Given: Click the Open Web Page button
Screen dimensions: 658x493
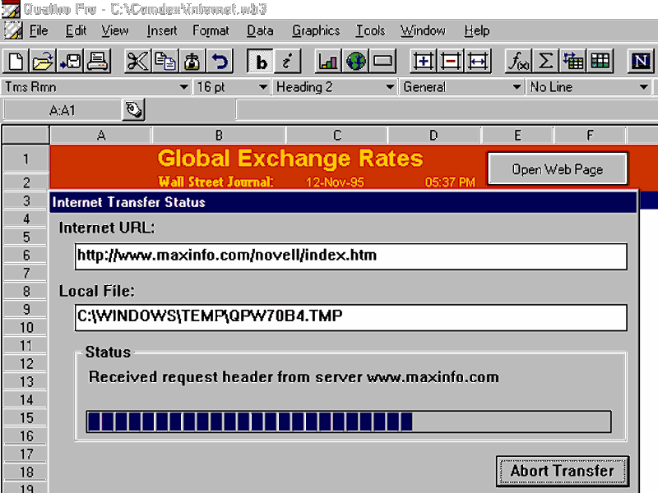Looking at the screenshot, I should tap(558, 169).
